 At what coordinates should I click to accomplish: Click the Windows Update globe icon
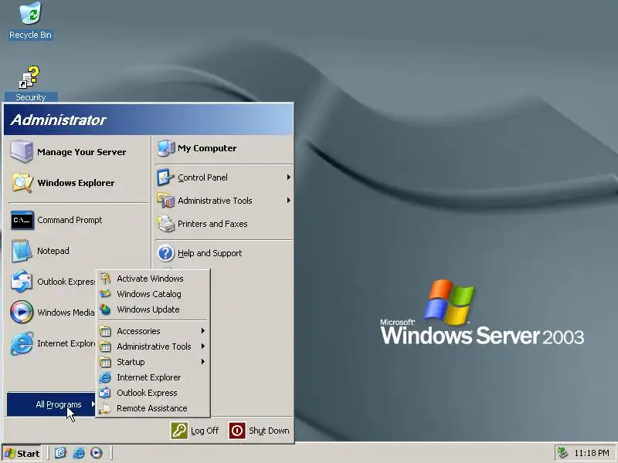tap(105, 309)
